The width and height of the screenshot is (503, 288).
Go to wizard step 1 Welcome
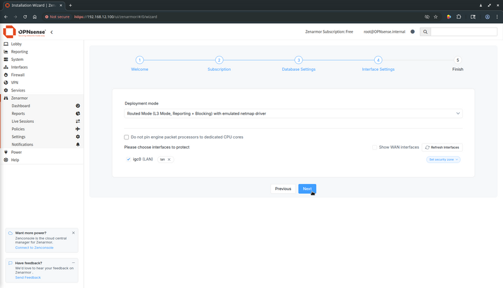click(x=140, y=60)
